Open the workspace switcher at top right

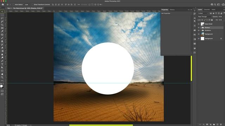click(219, 5)
